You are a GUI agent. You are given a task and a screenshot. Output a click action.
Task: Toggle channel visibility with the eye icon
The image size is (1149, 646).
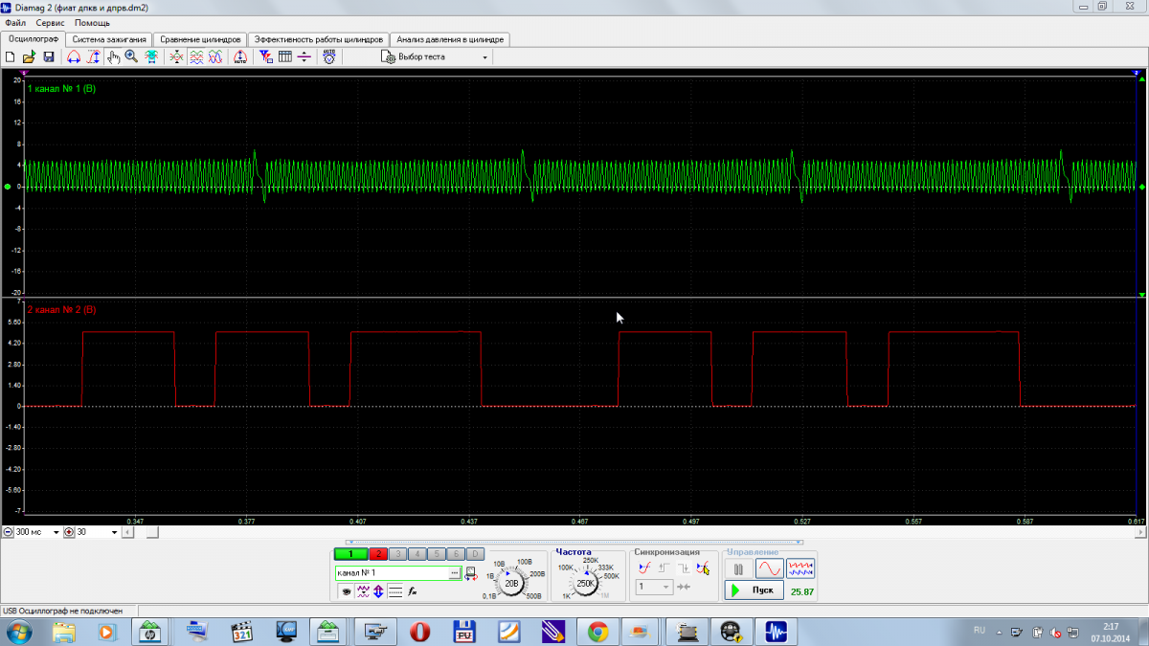347,591
